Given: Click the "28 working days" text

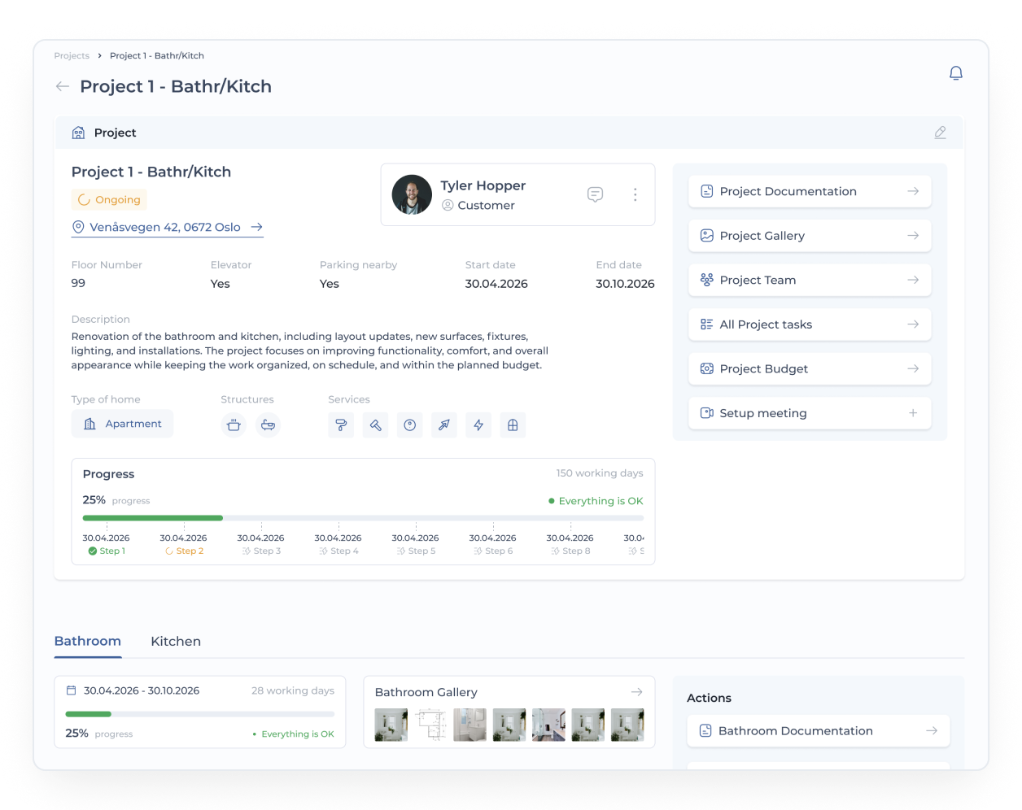Looking at the screenshot, I should click(x=293, y=690).
